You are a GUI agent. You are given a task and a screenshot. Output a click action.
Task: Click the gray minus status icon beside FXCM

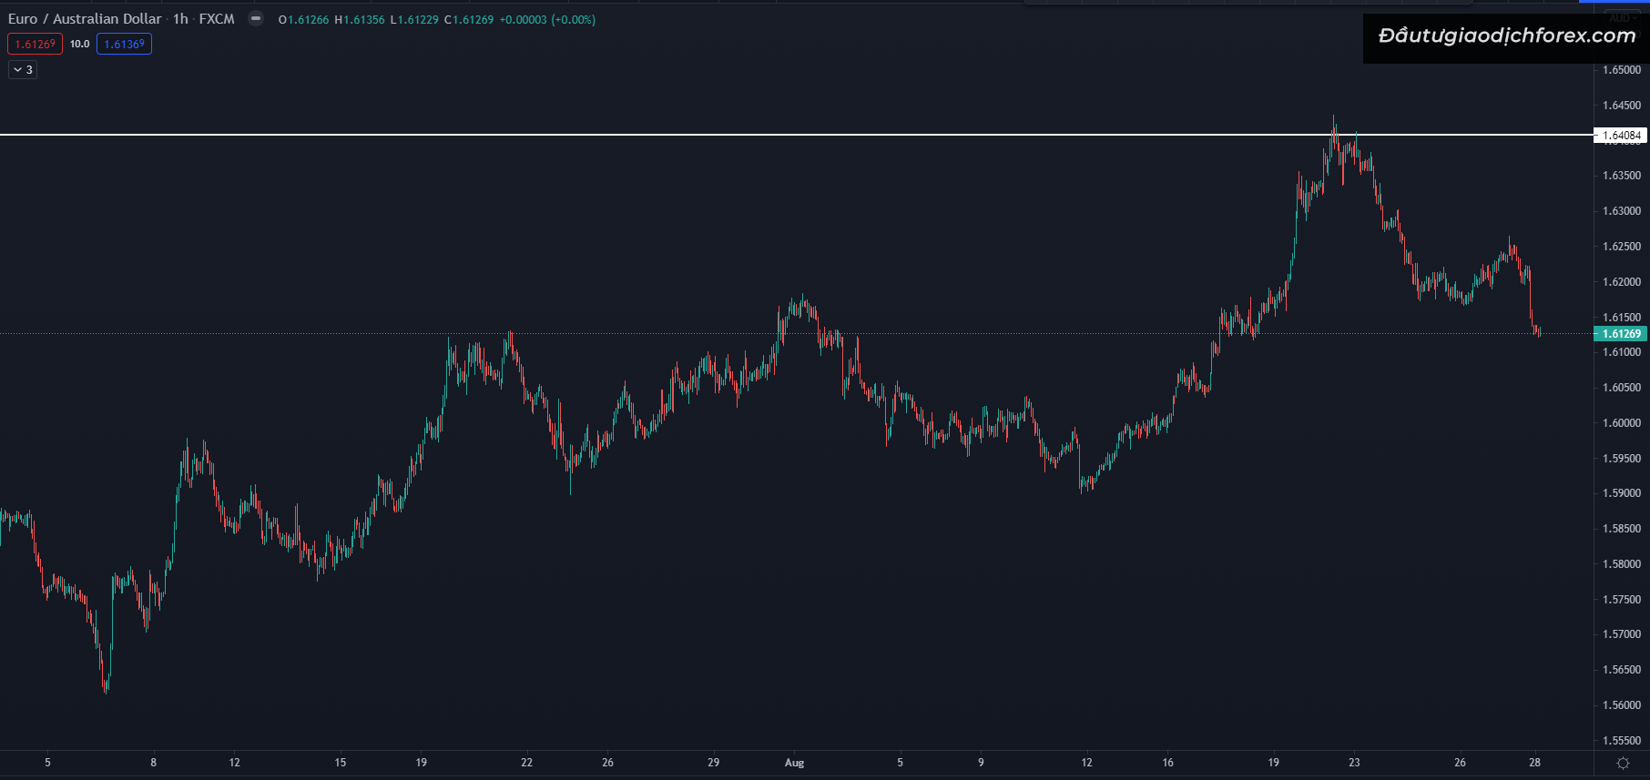coord(256,18)
